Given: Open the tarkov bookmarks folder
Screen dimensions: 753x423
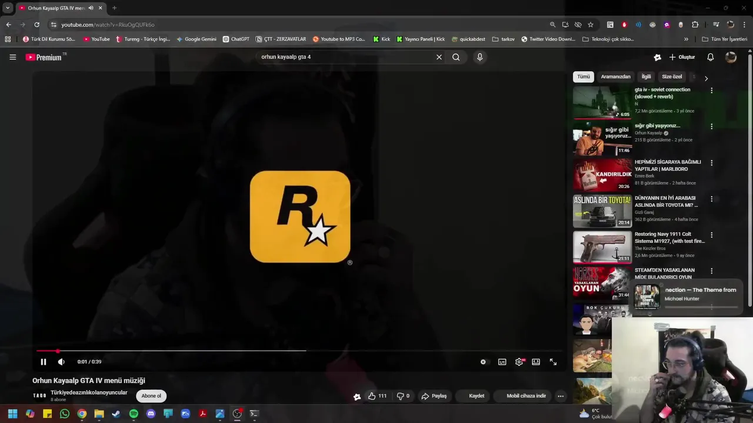Looking at the screenshot, I should [x=504, y=39].
